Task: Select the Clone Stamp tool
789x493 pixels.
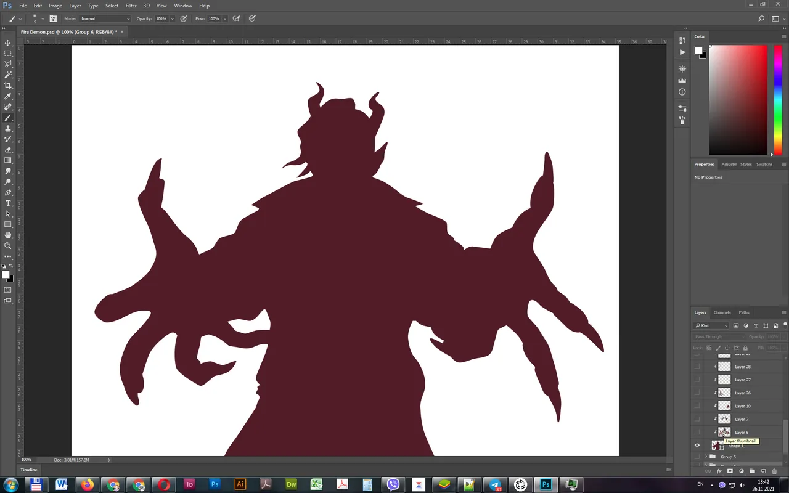Action: coord(8,128)
